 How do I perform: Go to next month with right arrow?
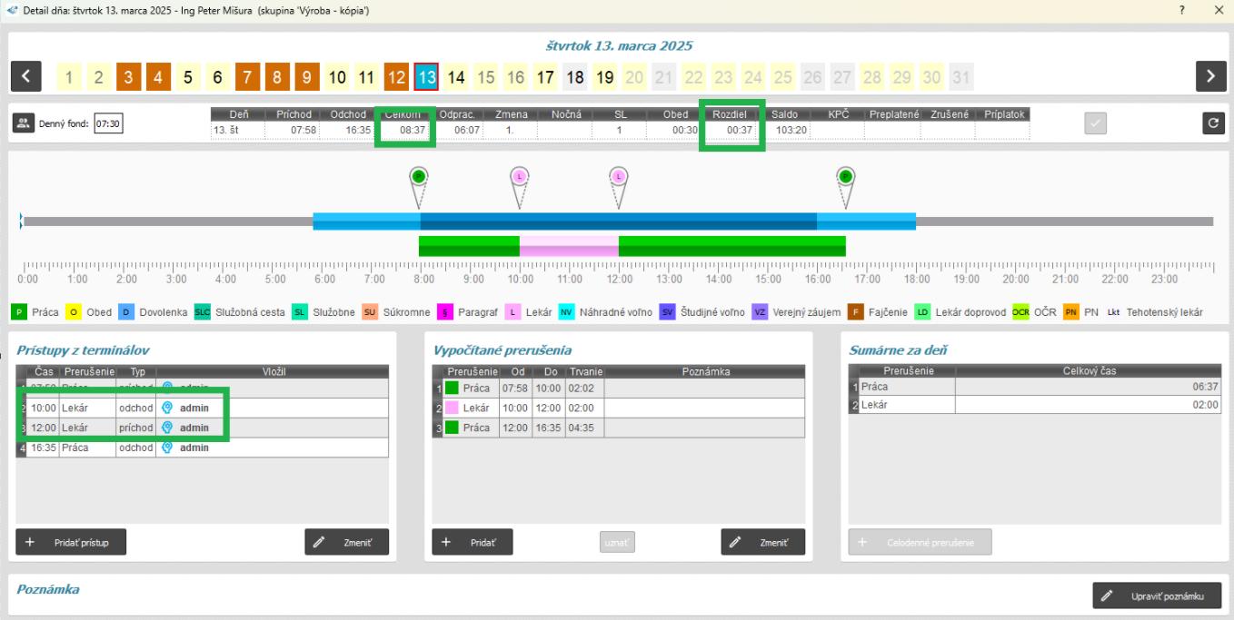point(1209,77)
